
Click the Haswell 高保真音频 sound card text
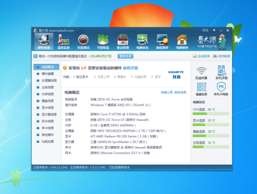126,148
